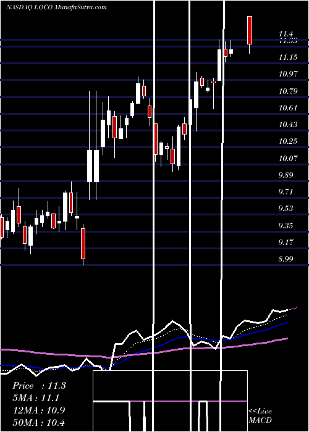Screen dimensions: 309x432
Task: Click the 11.15 price axis label
Action: click(x=288, y=57)
